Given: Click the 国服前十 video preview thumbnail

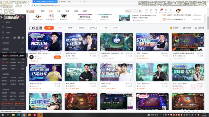Looking at the screenshot, I should tap(125, 18).
